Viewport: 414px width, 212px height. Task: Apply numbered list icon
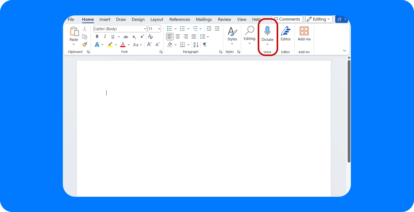183,29
